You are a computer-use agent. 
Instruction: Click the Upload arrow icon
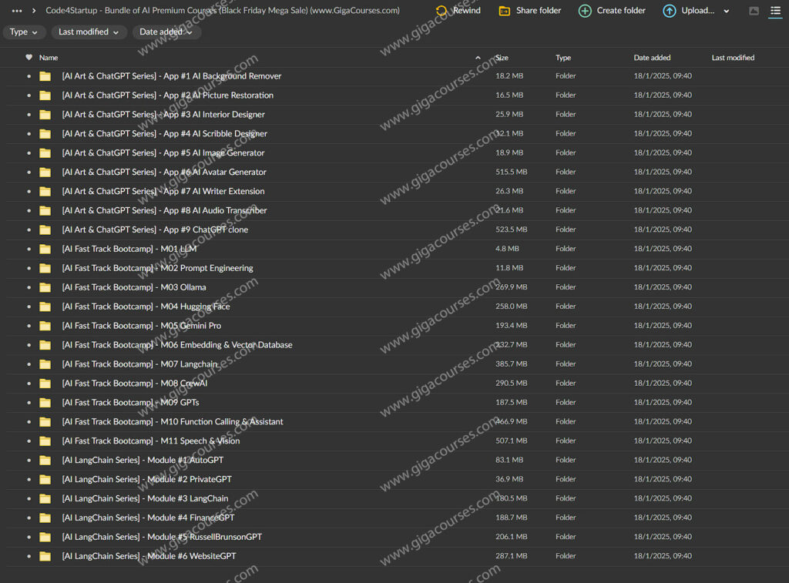[670, 11]
